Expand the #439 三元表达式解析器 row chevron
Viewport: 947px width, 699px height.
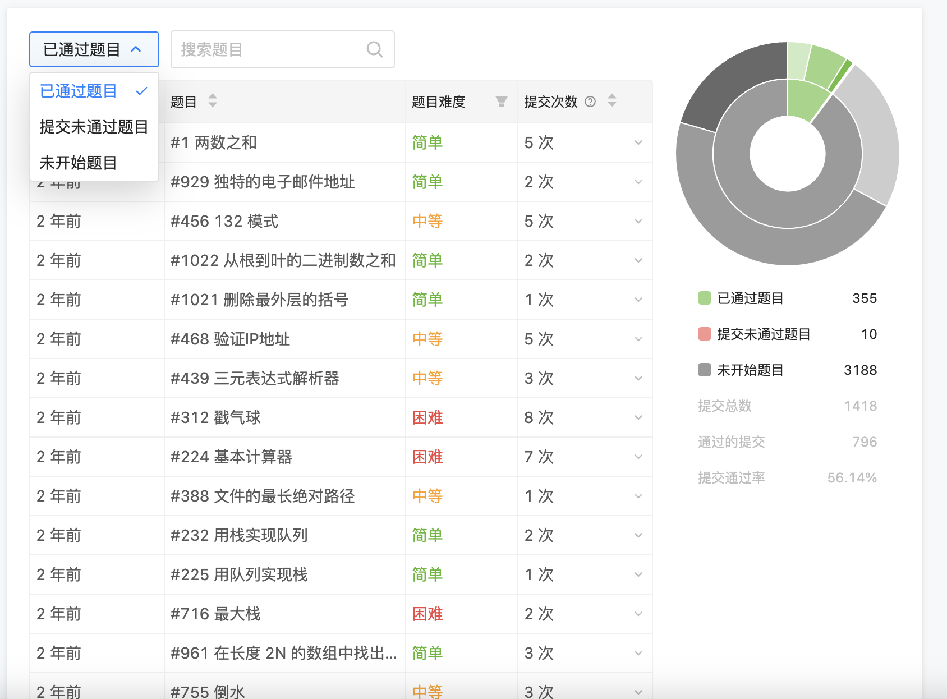638,378
